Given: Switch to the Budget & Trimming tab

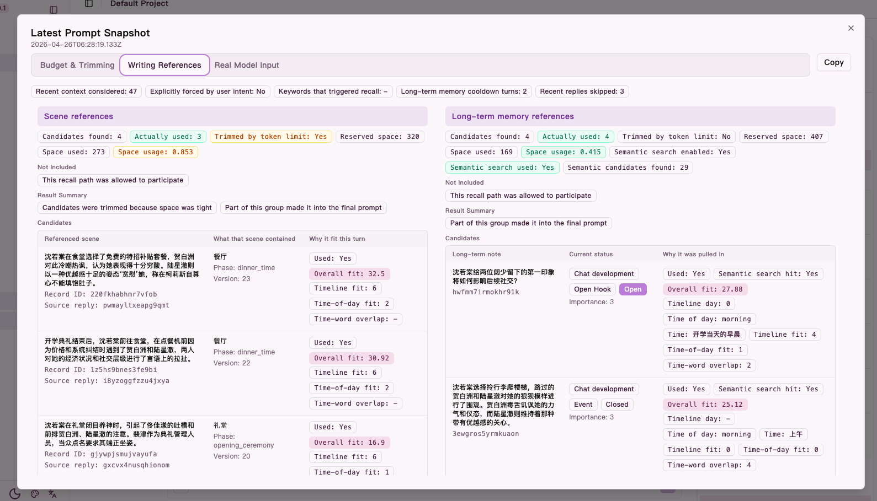Looking at the screenshot, I should coord(77,65).
